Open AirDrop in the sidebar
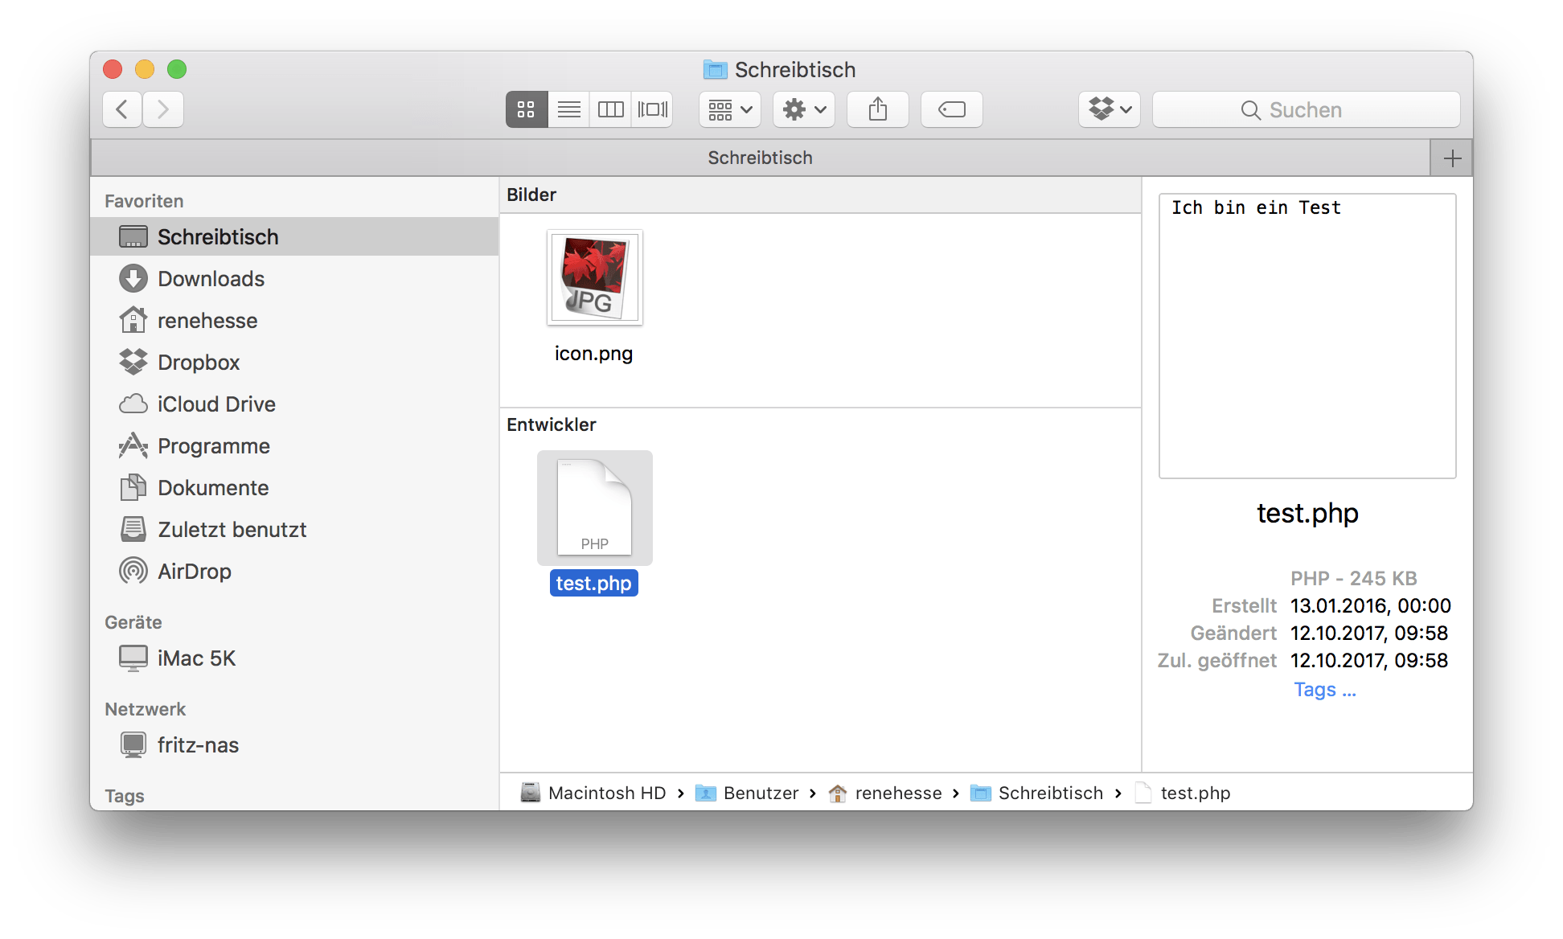 click(294, 571)
